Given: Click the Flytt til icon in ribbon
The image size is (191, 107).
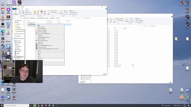Looking at the screenshot, I should [35, 12].
